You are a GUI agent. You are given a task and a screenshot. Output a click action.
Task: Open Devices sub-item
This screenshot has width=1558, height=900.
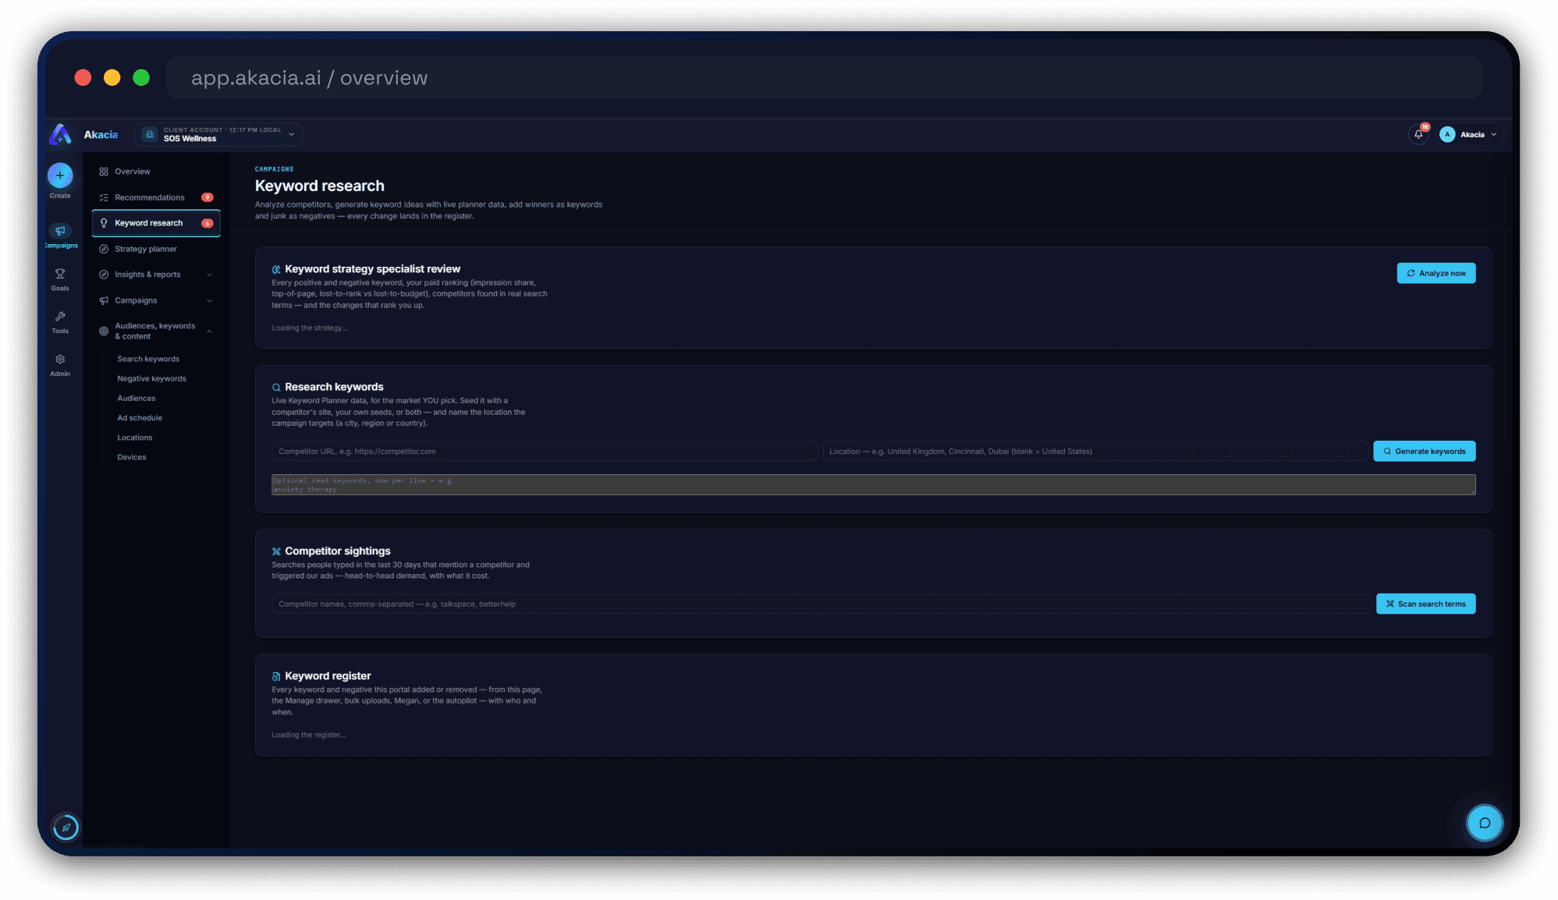132,457
